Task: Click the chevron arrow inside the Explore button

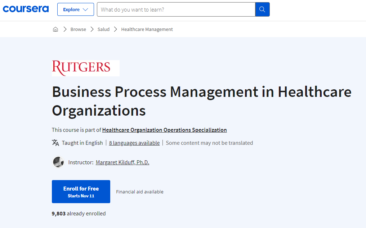Action: [84, 9]
